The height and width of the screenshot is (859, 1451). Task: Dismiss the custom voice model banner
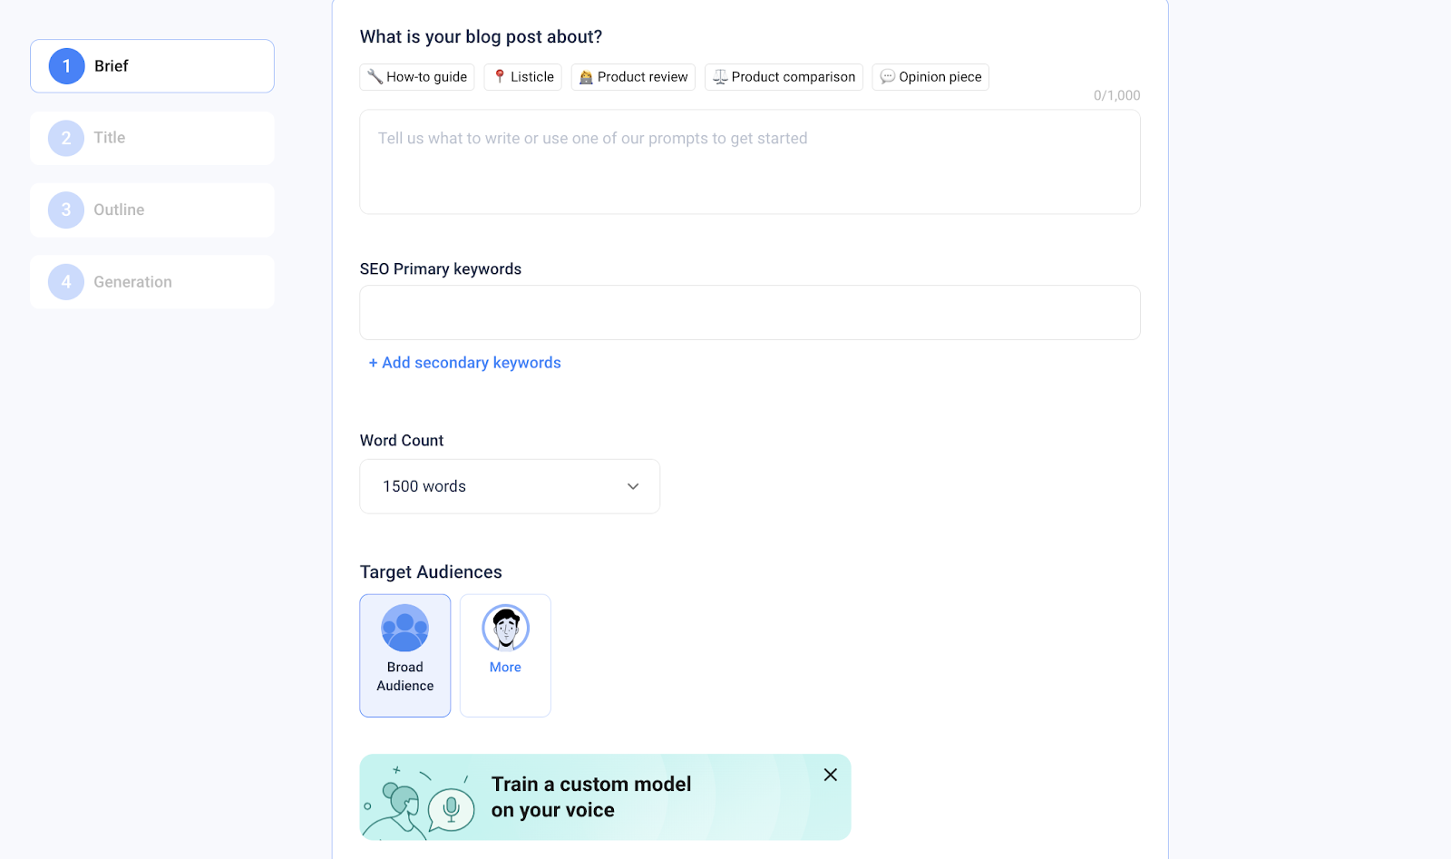(829, 775)
